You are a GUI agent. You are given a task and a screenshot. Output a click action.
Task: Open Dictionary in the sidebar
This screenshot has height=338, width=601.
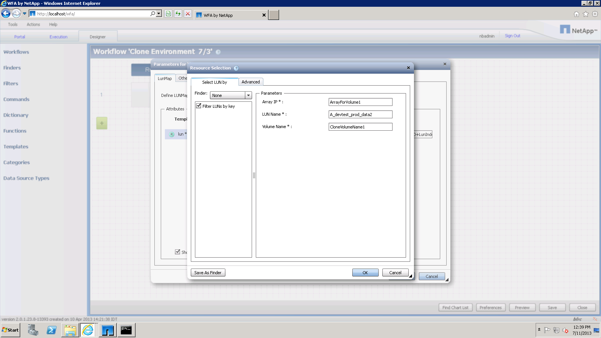click(x=16, y=115)
